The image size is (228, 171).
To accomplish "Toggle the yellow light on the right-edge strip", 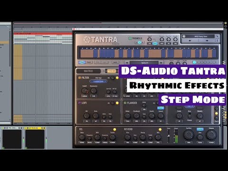I will (x=217, y=114).
